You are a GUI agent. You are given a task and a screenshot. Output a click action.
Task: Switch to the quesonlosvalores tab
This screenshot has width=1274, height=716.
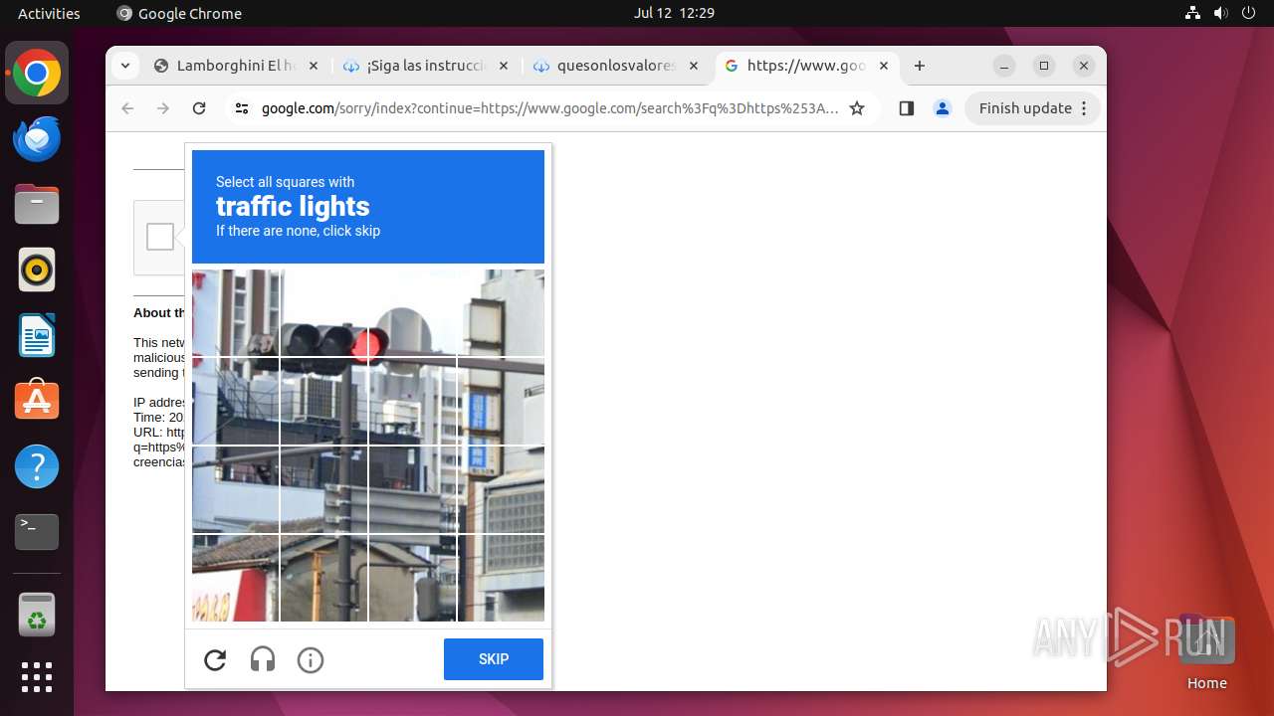click(x=616, y=66)
